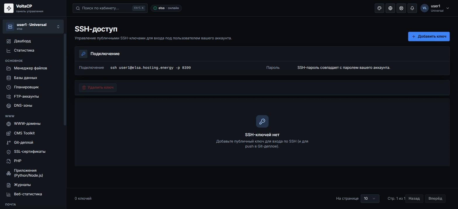This screenshot has width=458, height=209.
Task: Open the support lifebuoy icon
Action: 401,8
